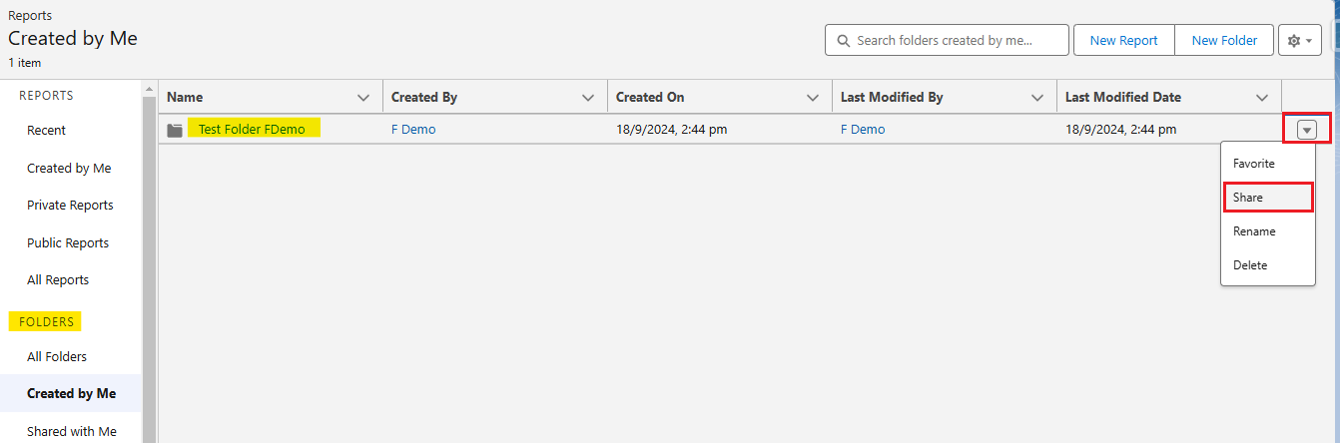
Task: Go to Recent reports in sidebar
Action: point(46,131)
